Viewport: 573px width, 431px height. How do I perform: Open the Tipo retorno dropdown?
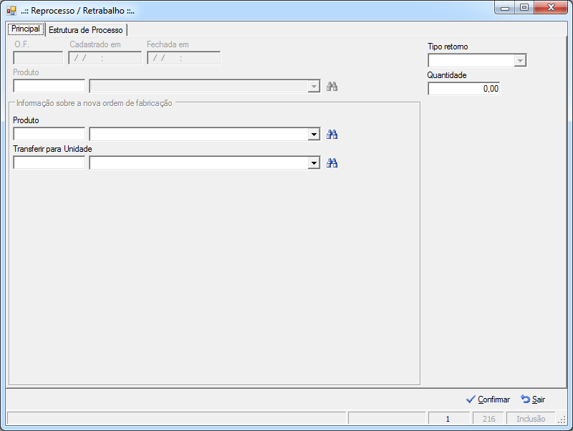tap(520, 60)
